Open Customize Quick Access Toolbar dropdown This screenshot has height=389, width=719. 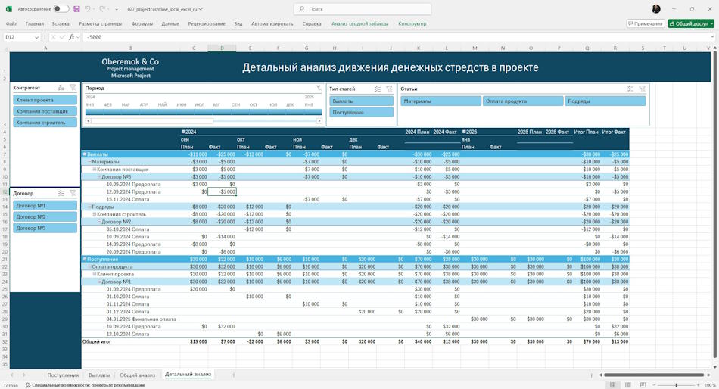tap(117, 9)
